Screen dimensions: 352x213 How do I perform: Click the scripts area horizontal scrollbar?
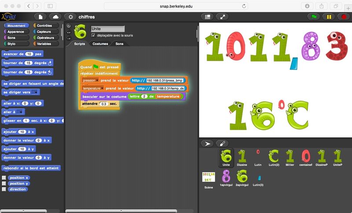(121, 211)
